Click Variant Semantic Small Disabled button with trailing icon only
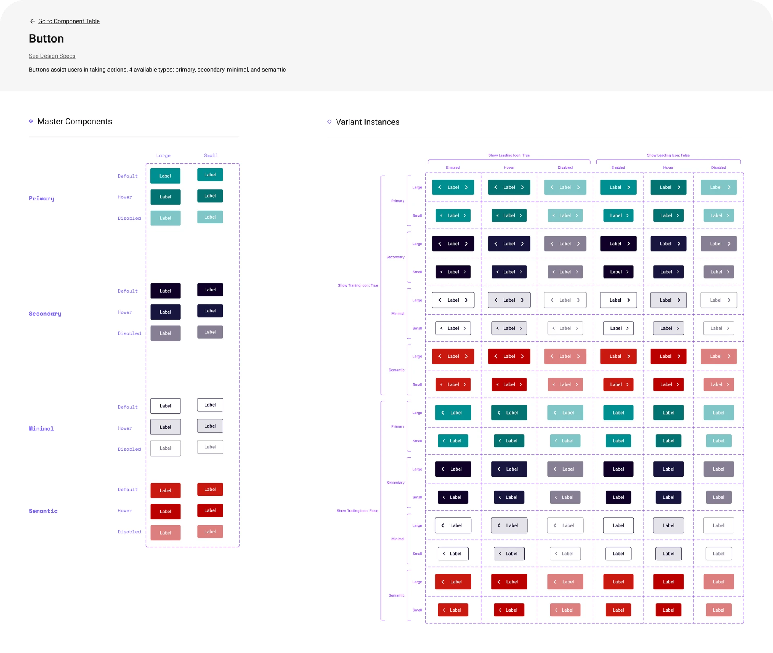 click(719, 384)
